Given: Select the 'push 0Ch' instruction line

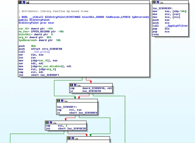Looking at the screenshot, I should point(27,46).
